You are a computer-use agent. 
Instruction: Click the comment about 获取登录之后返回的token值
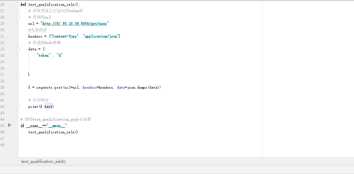(x=55, y=11)
